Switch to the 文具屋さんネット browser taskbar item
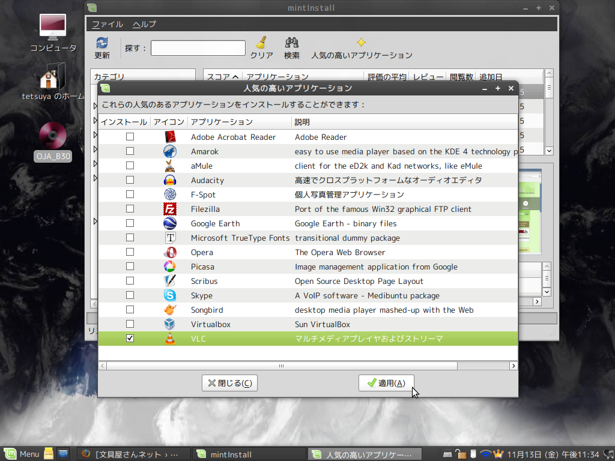This screenshot has width=615, height=461. (133, 454)
